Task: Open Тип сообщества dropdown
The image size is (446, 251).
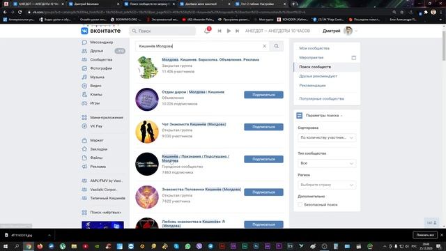Action: point(327,163)
